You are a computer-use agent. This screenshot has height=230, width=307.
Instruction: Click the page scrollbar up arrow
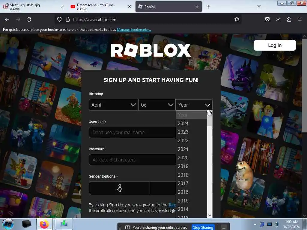(304, 36)
